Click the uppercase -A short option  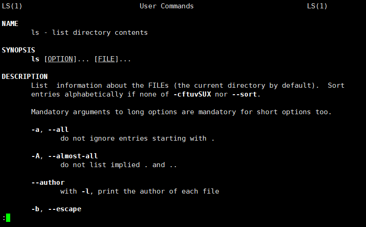pyautogui.click(x=35, y=156)
